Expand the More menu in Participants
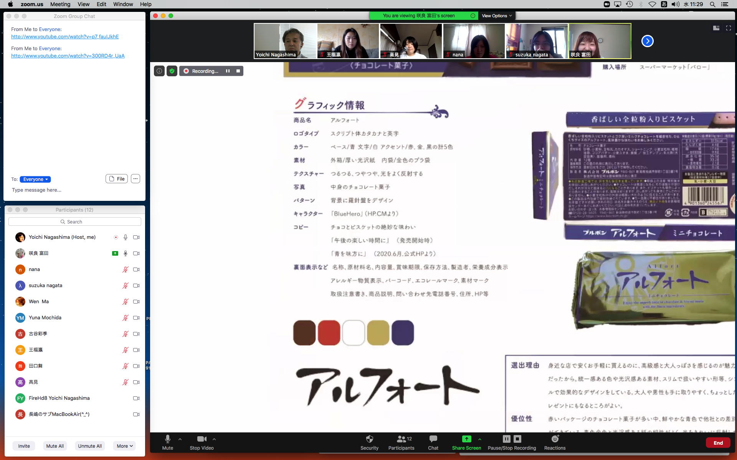 (x=125, y=446)
